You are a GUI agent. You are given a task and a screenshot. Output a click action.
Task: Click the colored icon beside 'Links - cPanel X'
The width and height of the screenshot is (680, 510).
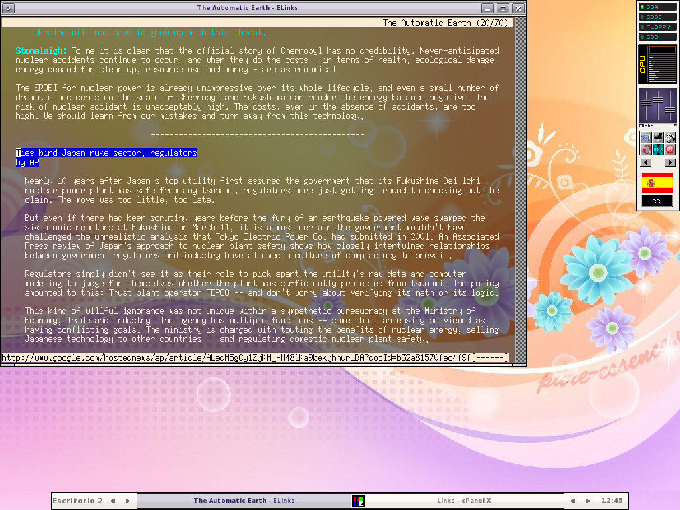click(x=358, y=501)
